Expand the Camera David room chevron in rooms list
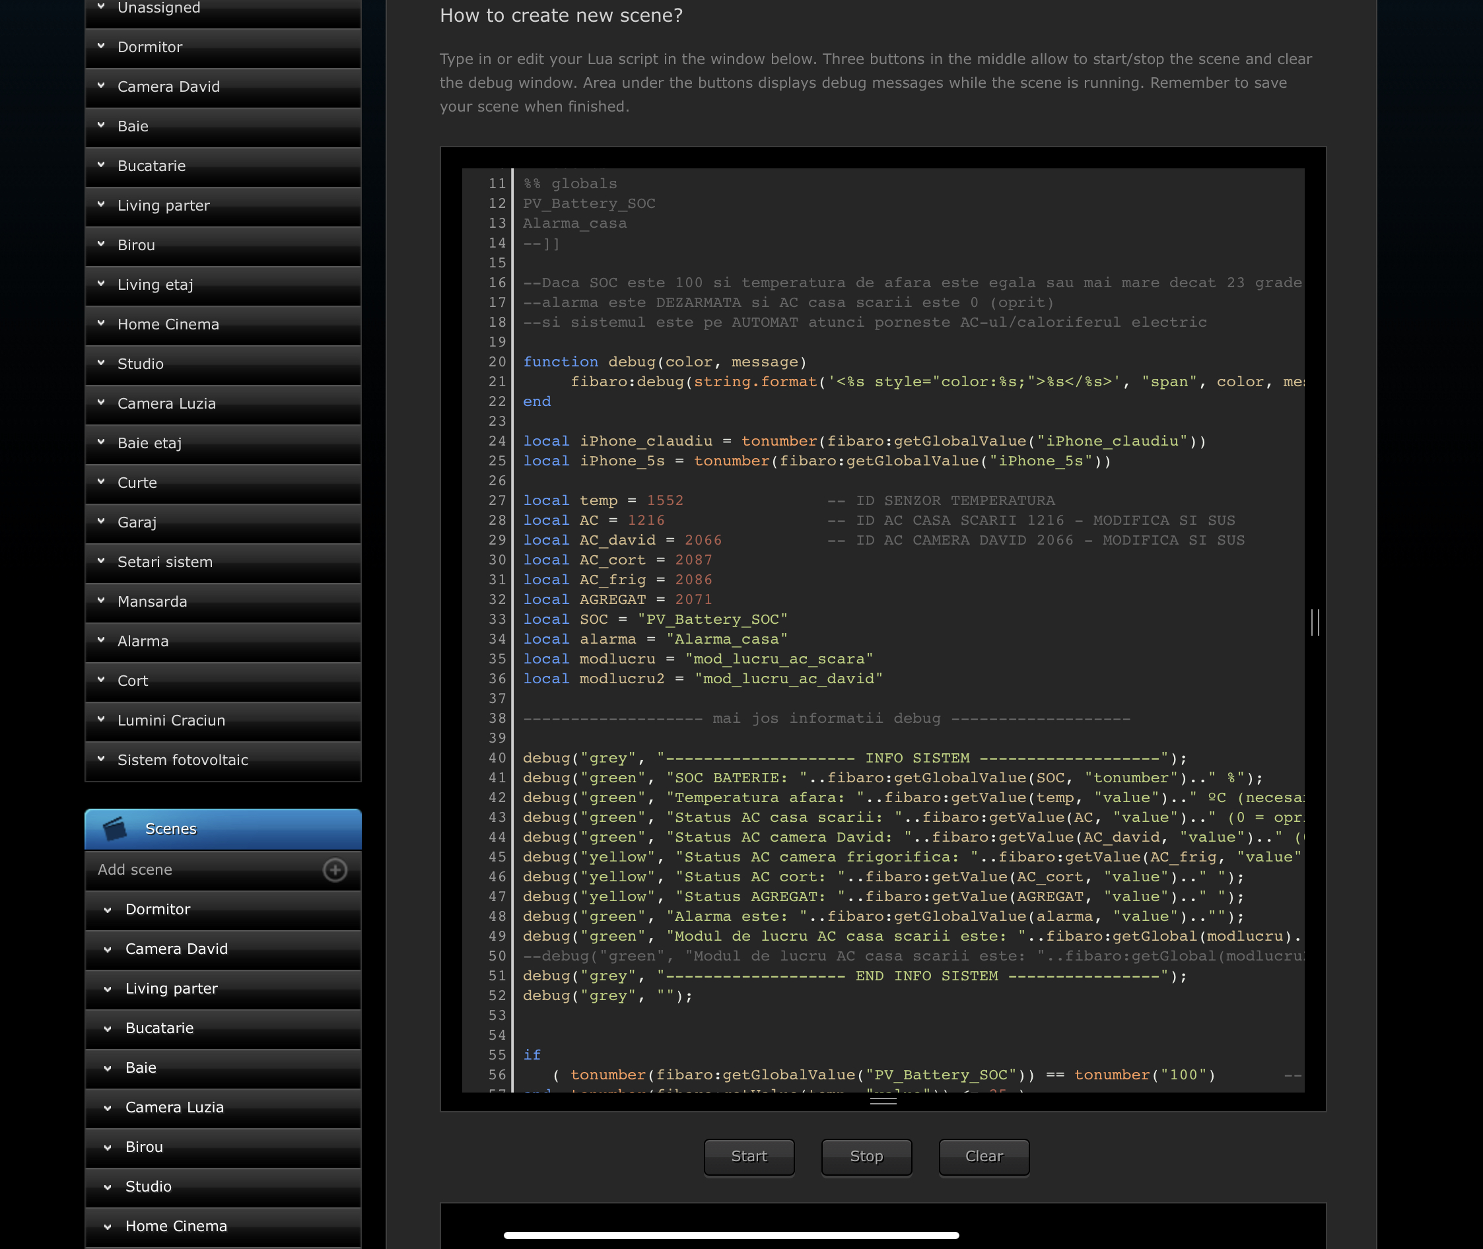 [101, 86]
